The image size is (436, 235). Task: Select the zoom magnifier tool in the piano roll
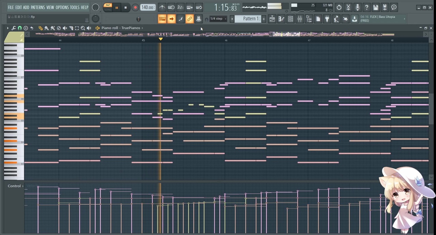coord(83,28)
